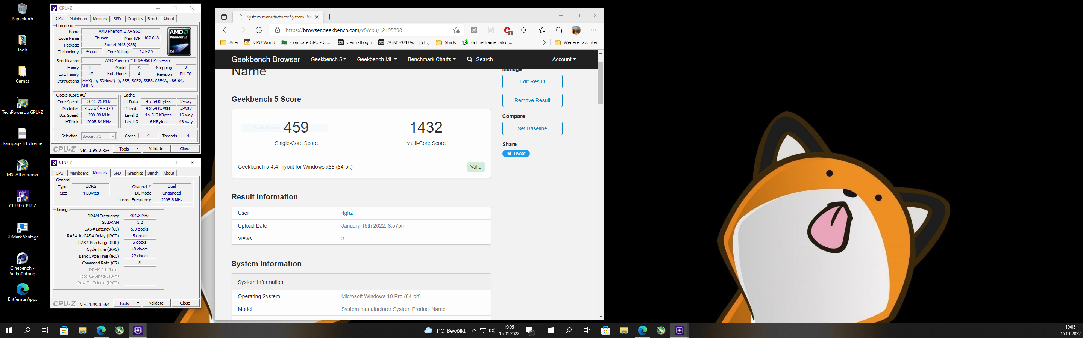Share the result with Tweet button
This screenshot has width=1083, height=338.
516,154
